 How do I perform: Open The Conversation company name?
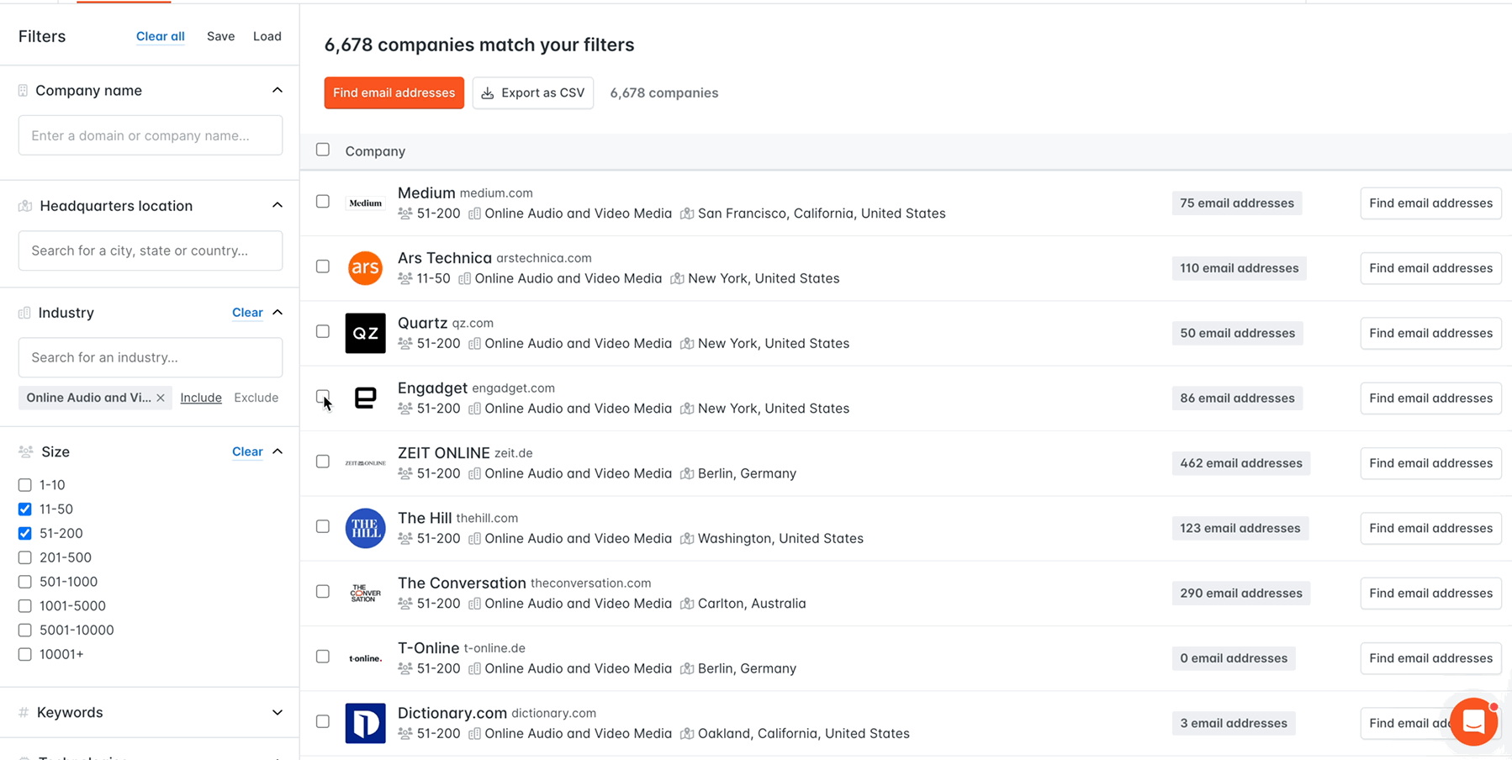[x=462, y=583]
